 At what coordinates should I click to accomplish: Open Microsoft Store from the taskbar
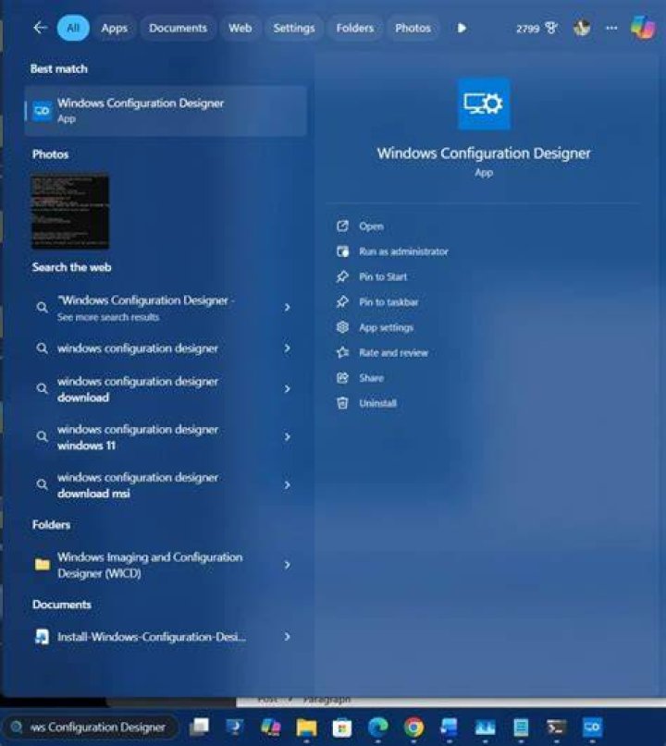tap(342, 728)
